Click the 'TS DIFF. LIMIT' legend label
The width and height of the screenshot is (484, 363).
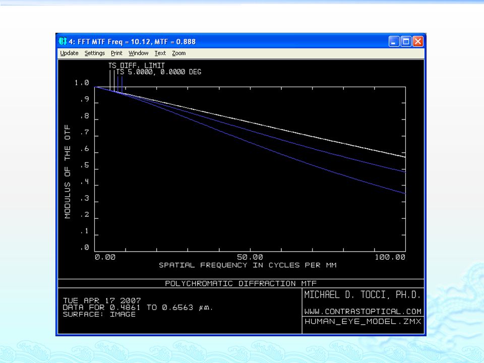(137, 66)
